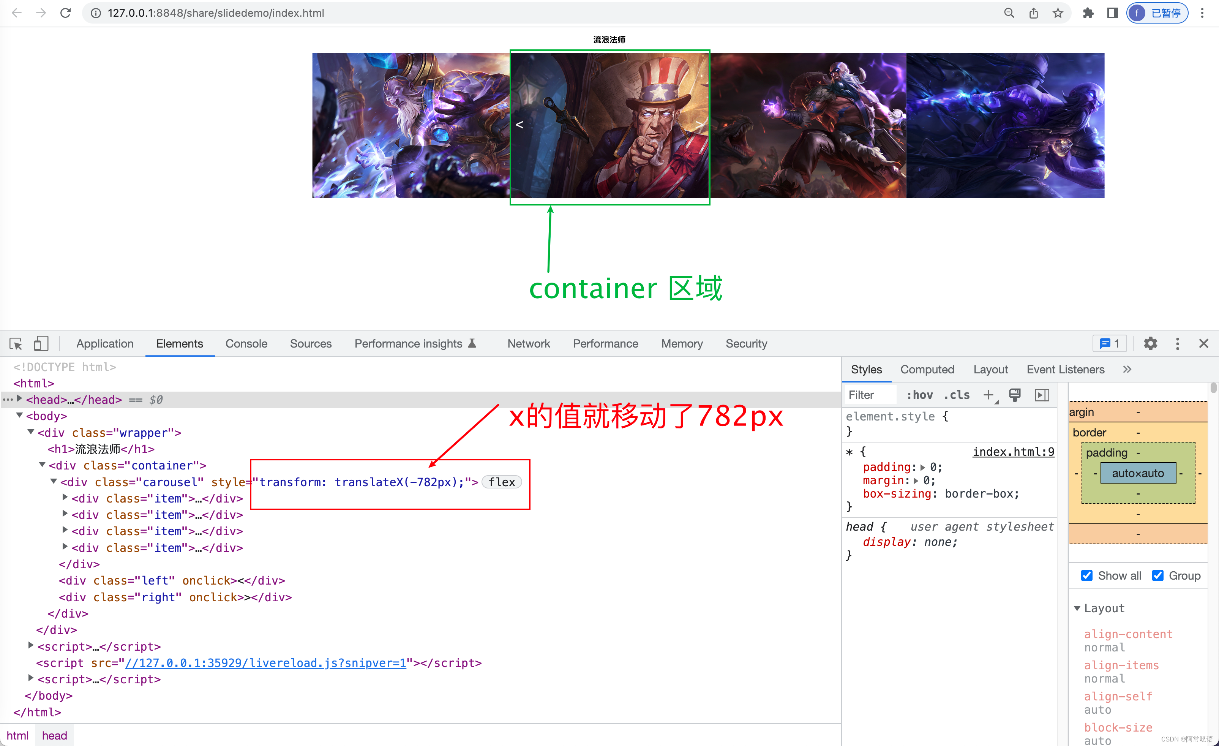Toggle computed styles sidebar icon

click(1042, 394)
